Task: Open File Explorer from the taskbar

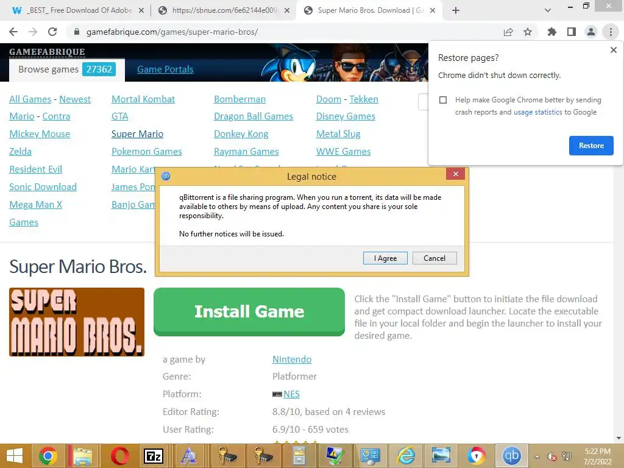Action: coord(82,456)
